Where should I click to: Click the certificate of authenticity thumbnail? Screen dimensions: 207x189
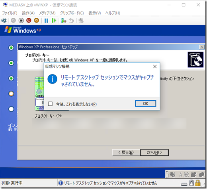click(39, 94)
